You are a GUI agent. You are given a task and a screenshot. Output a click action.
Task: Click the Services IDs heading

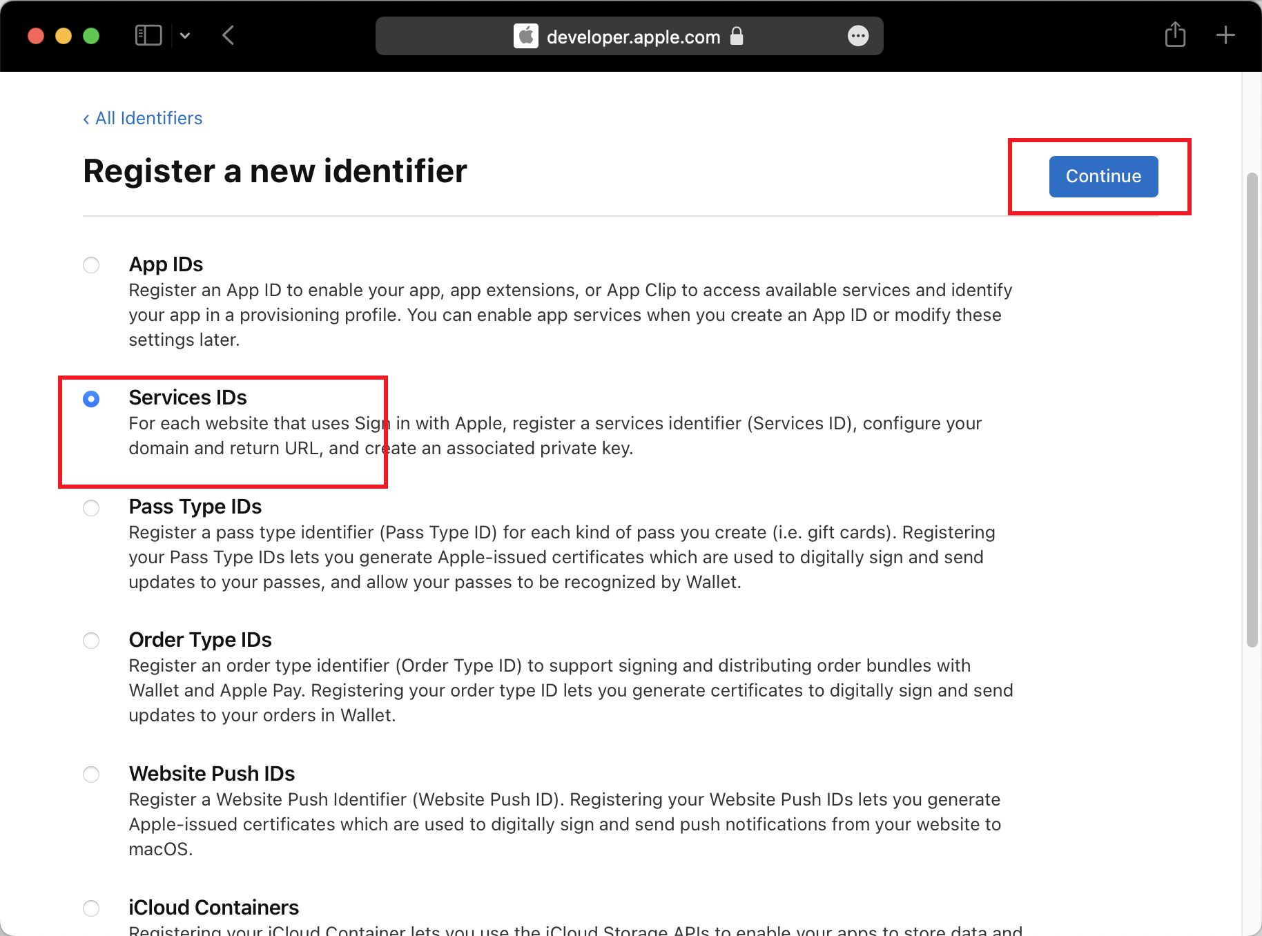tap(188, 398)
